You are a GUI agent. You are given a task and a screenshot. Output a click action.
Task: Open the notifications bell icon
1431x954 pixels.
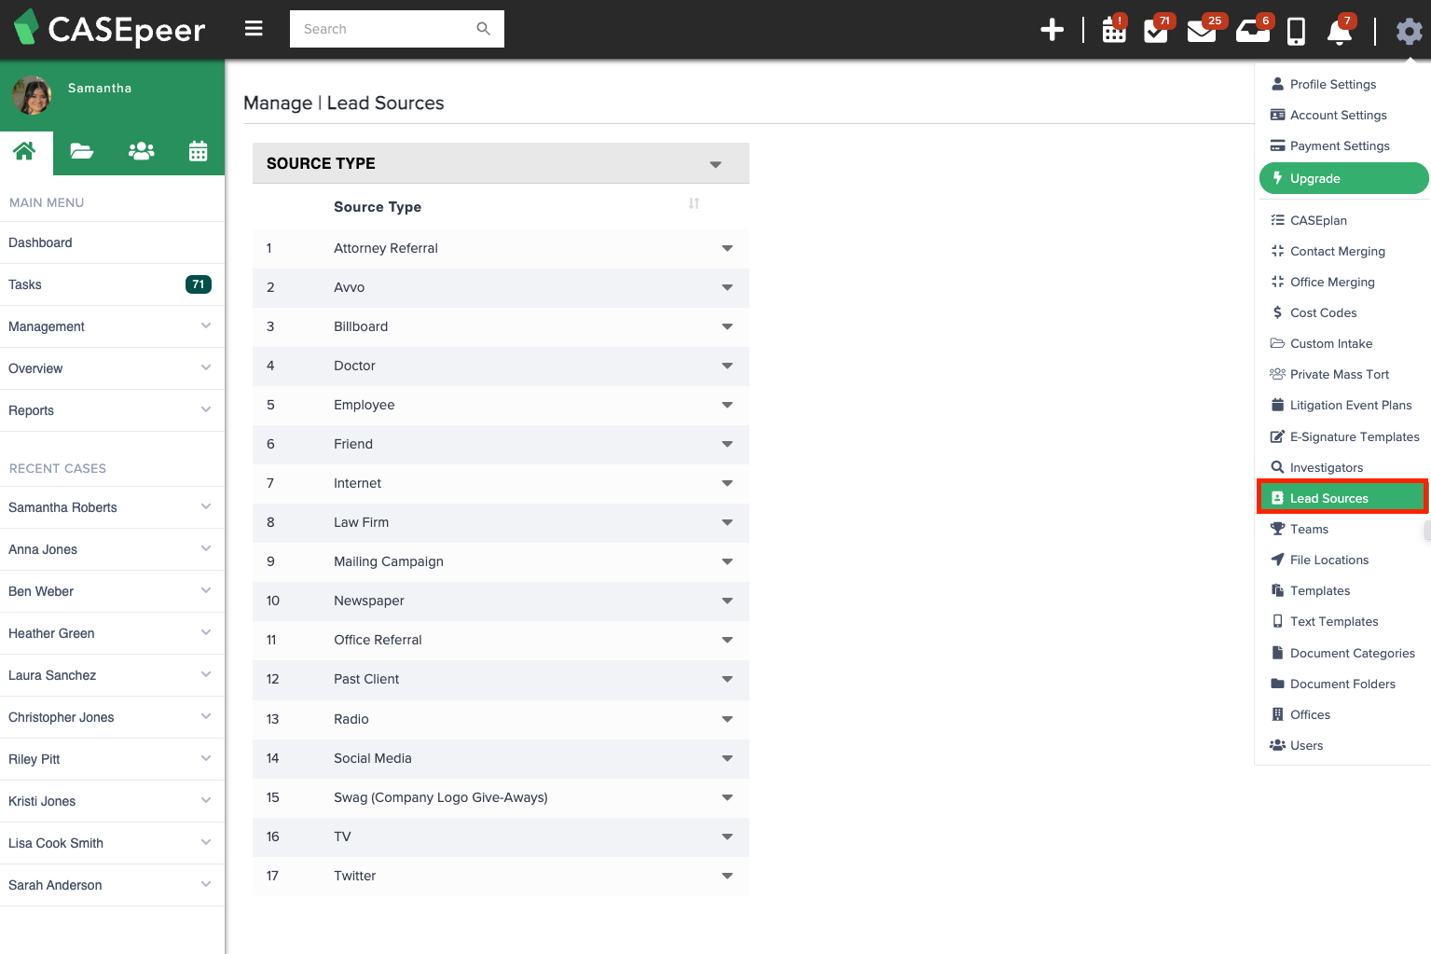[x=1340, y=30]
